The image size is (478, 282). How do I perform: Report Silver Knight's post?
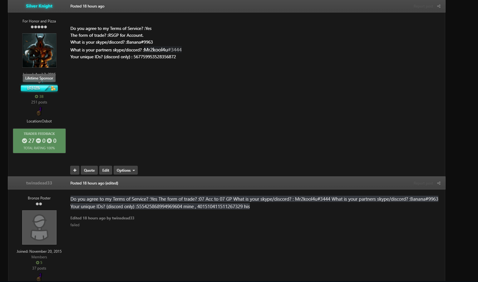pyautogui.click(x=423, y=6)
